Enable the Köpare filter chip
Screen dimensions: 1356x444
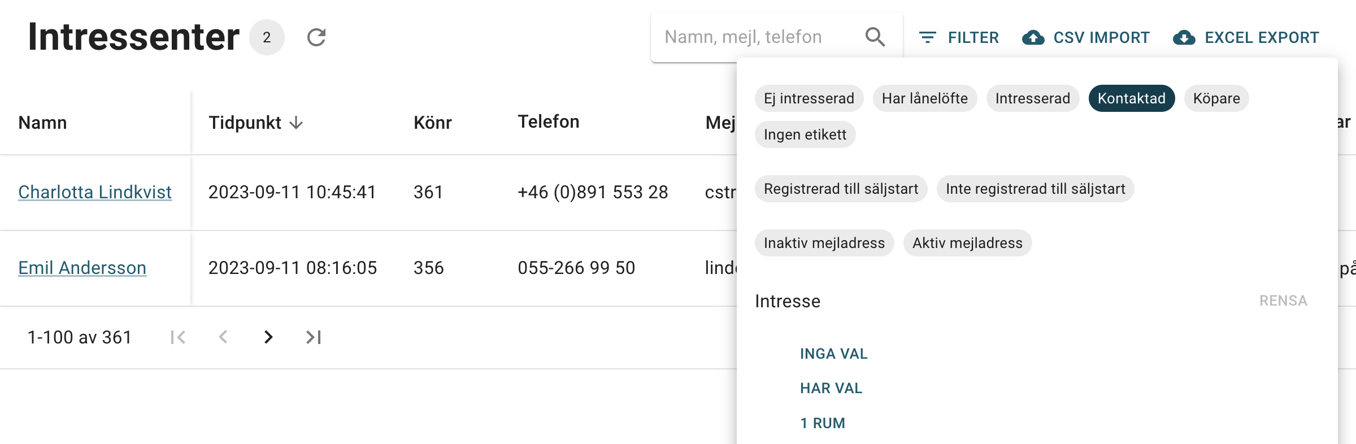click(1215, 98)
